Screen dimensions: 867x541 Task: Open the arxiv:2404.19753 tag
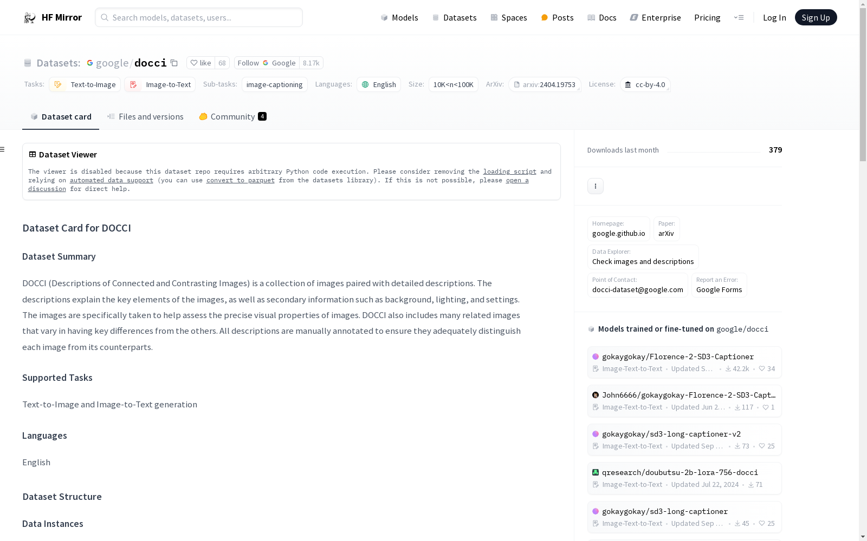click(545, 84)
